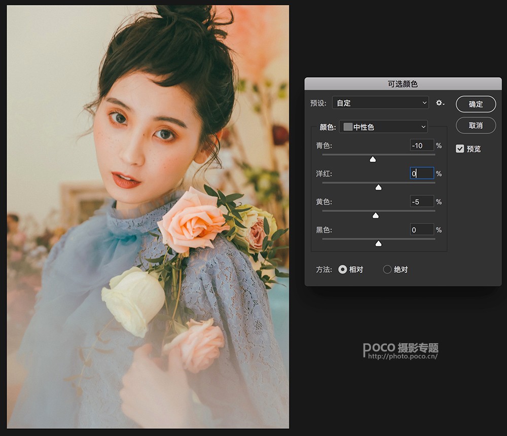Select the 绝对 method radio button
507x436 pixels.
click(x=387, y=269)
